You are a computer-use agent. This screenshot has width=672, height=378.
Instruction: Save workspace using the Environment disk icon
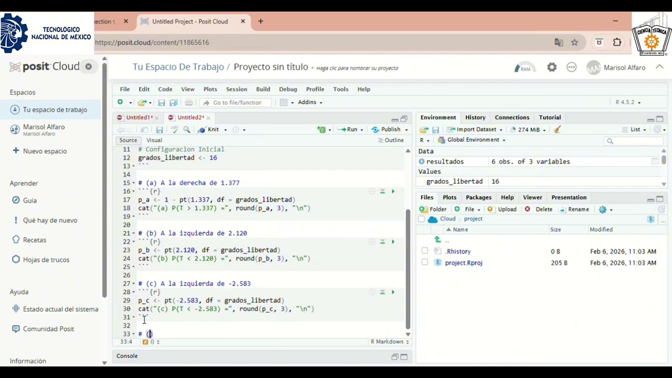point(436,130)
